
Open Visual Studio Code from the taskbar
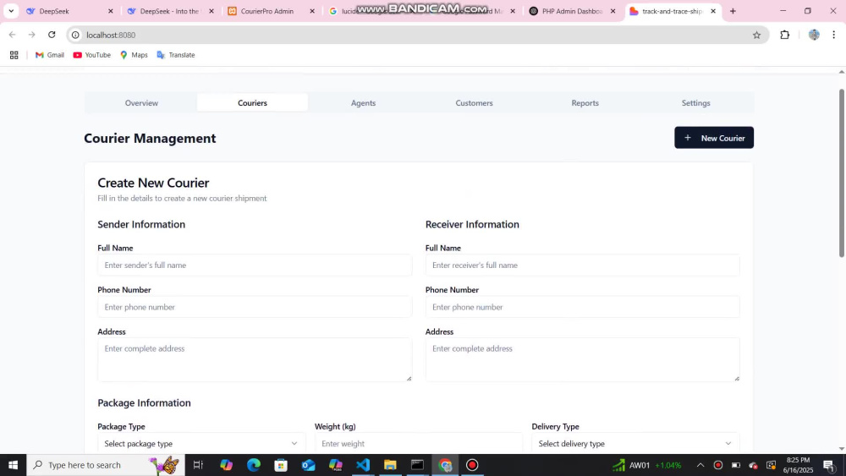click(x=363, y=465)
